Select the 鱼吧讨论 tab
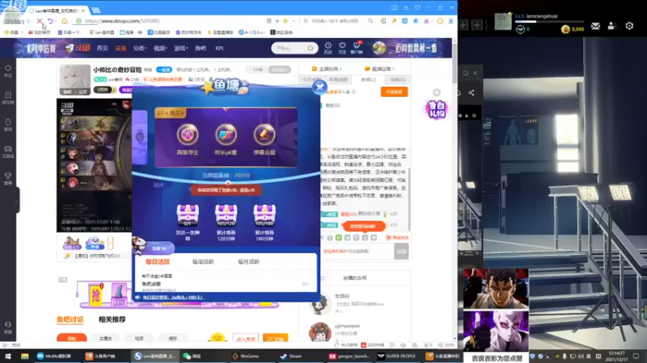The width and height of the screenshot is (647, 363). (x=70, y=319)
